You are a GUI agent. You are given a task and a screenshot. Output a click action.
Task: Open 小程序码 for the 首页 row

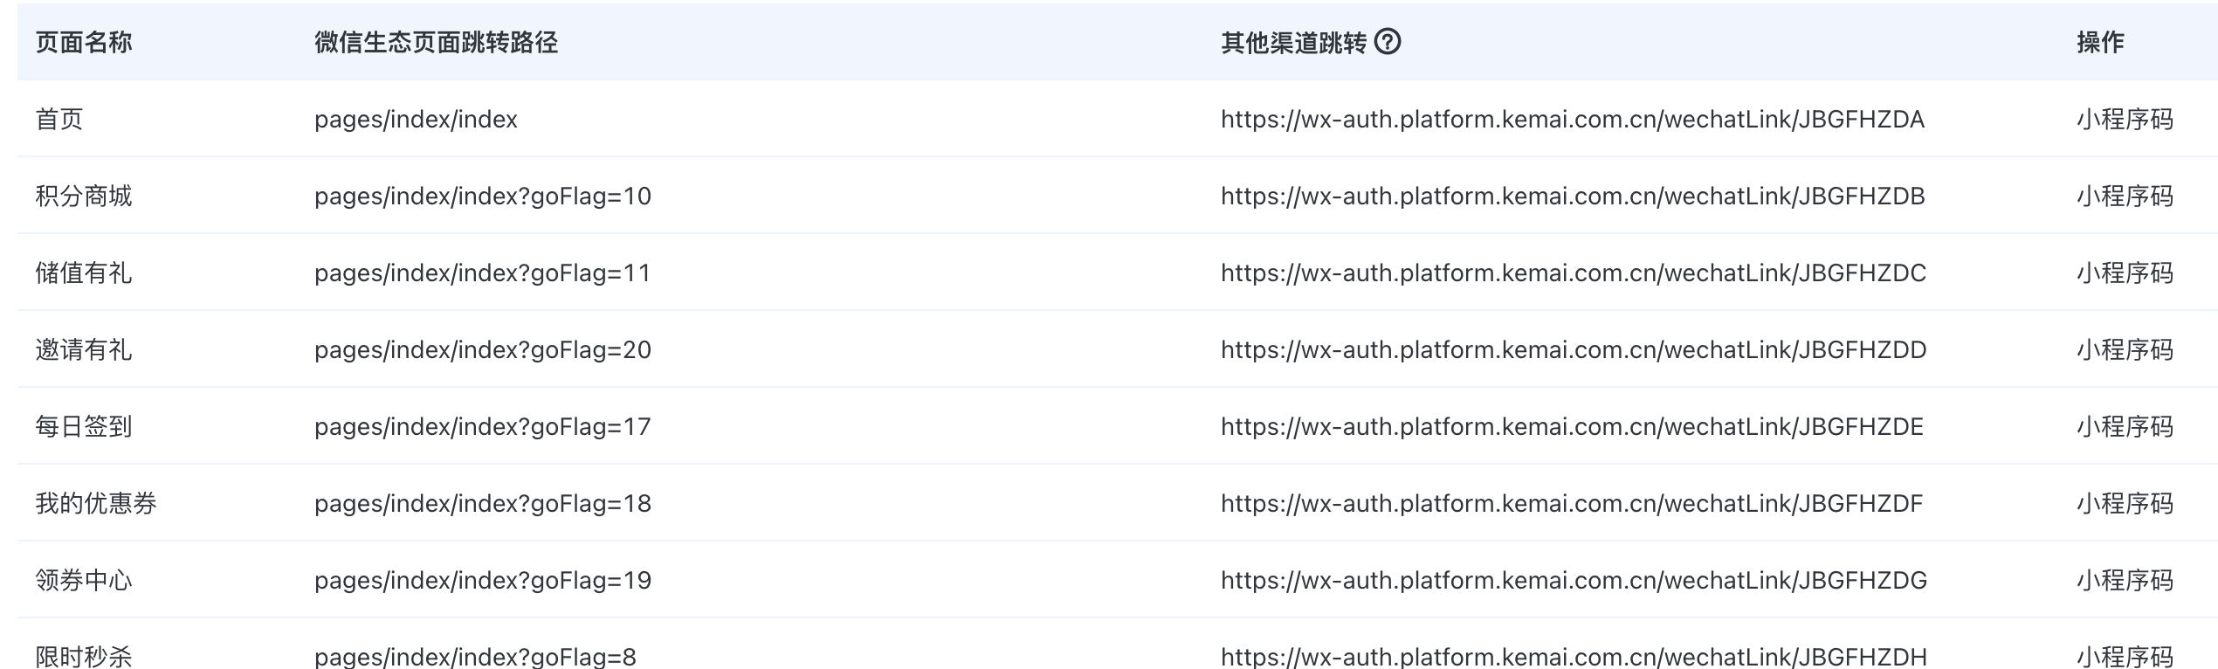pyautogui.click(x=2125, y=119)
